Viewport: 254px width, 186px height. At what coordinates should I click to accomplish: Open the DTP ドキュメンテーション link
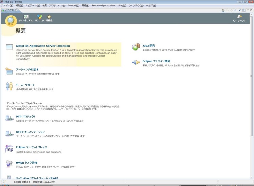point(30,132)
